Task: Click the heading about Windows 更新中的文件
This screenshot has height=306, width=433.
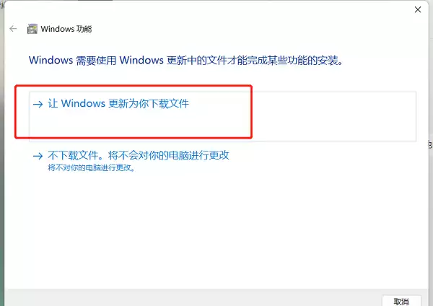Action: tap(186, 60)
